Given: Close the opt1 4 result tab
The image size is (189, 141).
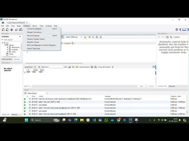Looking at the screenshot, I should coord(30,86).
